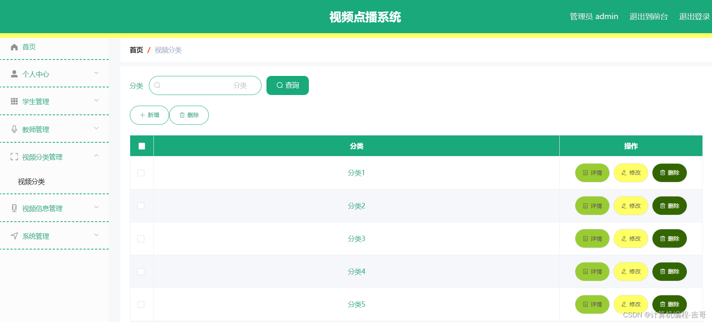Click 退出登录 to log out

coord(694,16)
